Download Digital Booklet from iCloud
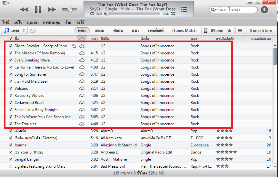278x177 pixels. point(82,46)
